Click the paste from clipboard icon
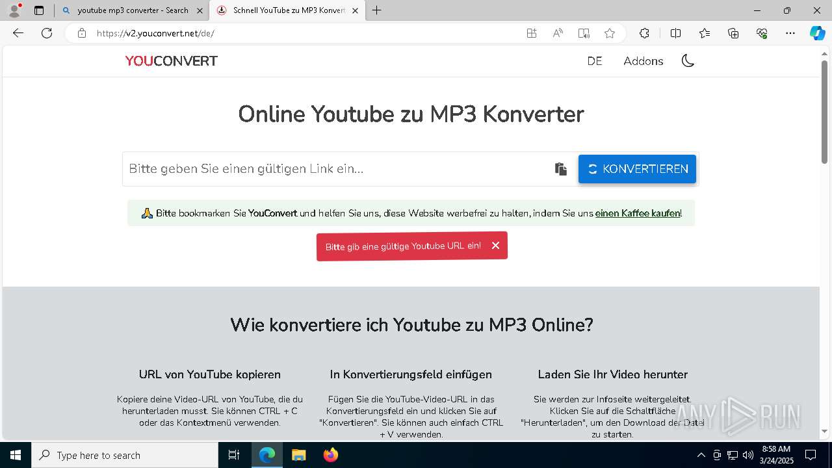Viewport: 832px width, 468px height. [x=560, y=169]
